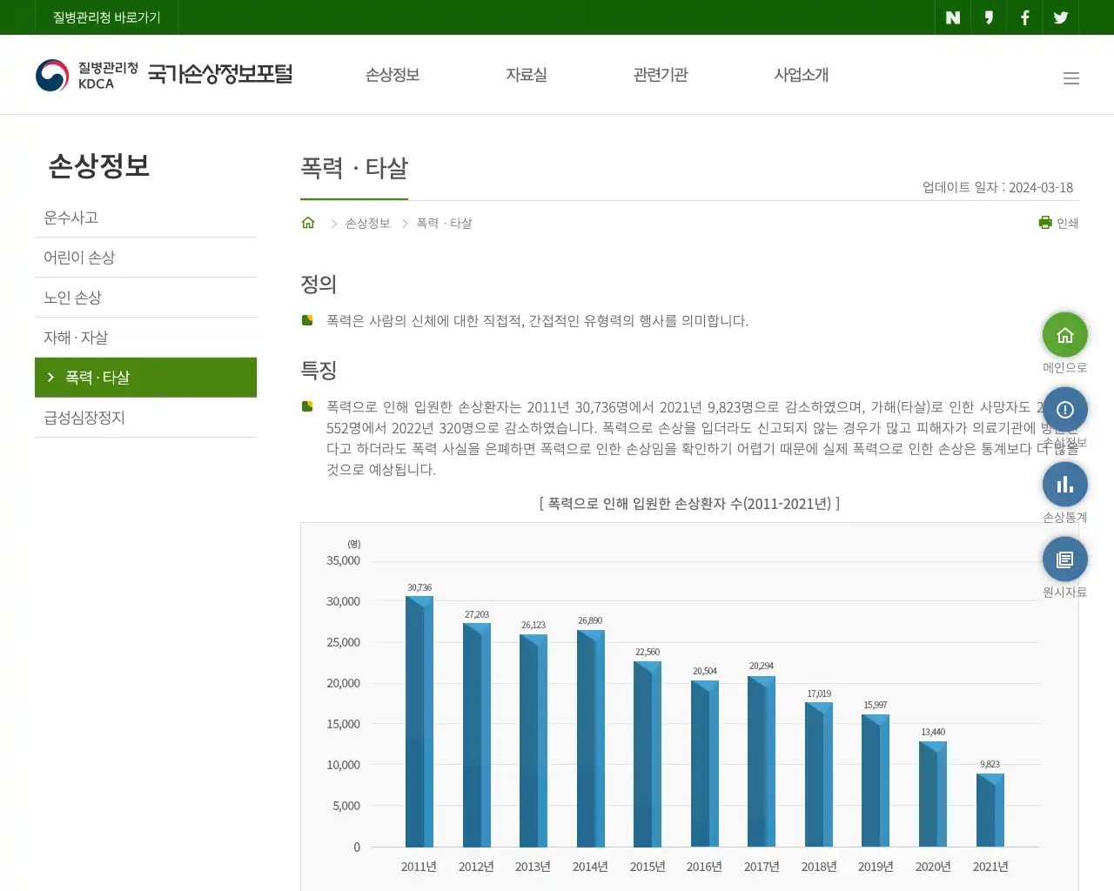Viewport: 1114px width, 891px height.
Task: Click the 손상정보 breadcrumb link
Action: (368, 224)
